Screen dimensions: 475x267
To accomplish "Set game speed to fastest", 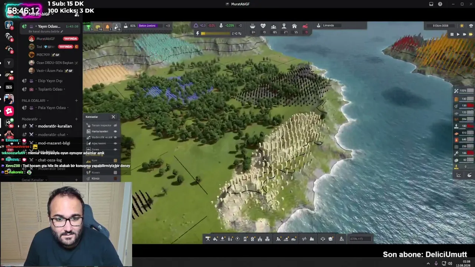I will click(471, 34).
